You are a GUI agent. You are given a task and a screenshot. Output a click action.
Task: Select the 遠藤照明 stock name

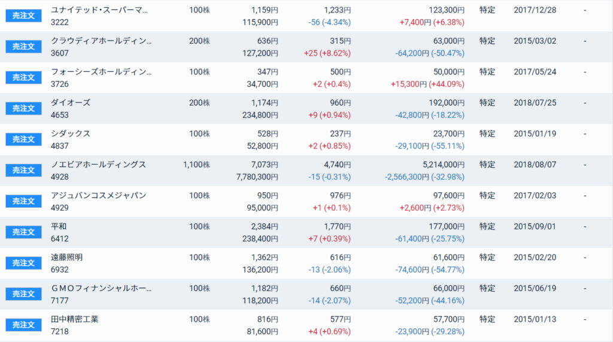click(66, 257)
